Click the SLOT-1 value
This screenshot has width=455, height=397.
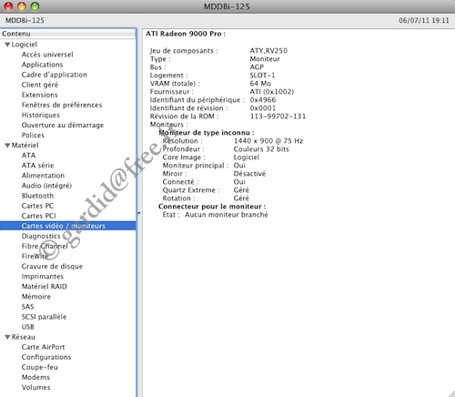pyautogui.click(x=262, y=76)
